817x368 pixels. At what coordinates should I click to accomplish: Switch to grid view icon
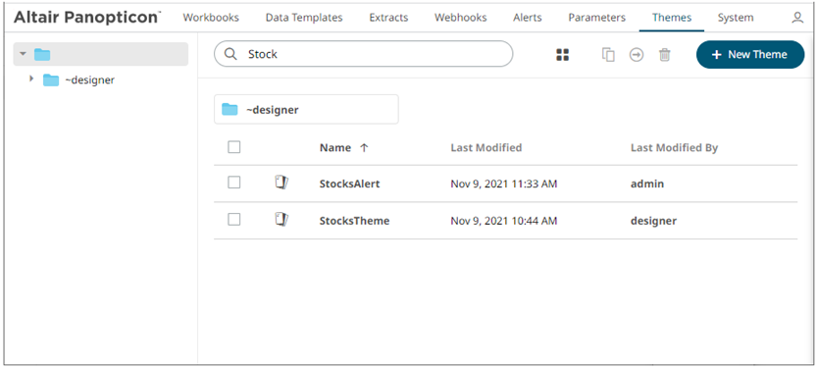tap(562, 55)
